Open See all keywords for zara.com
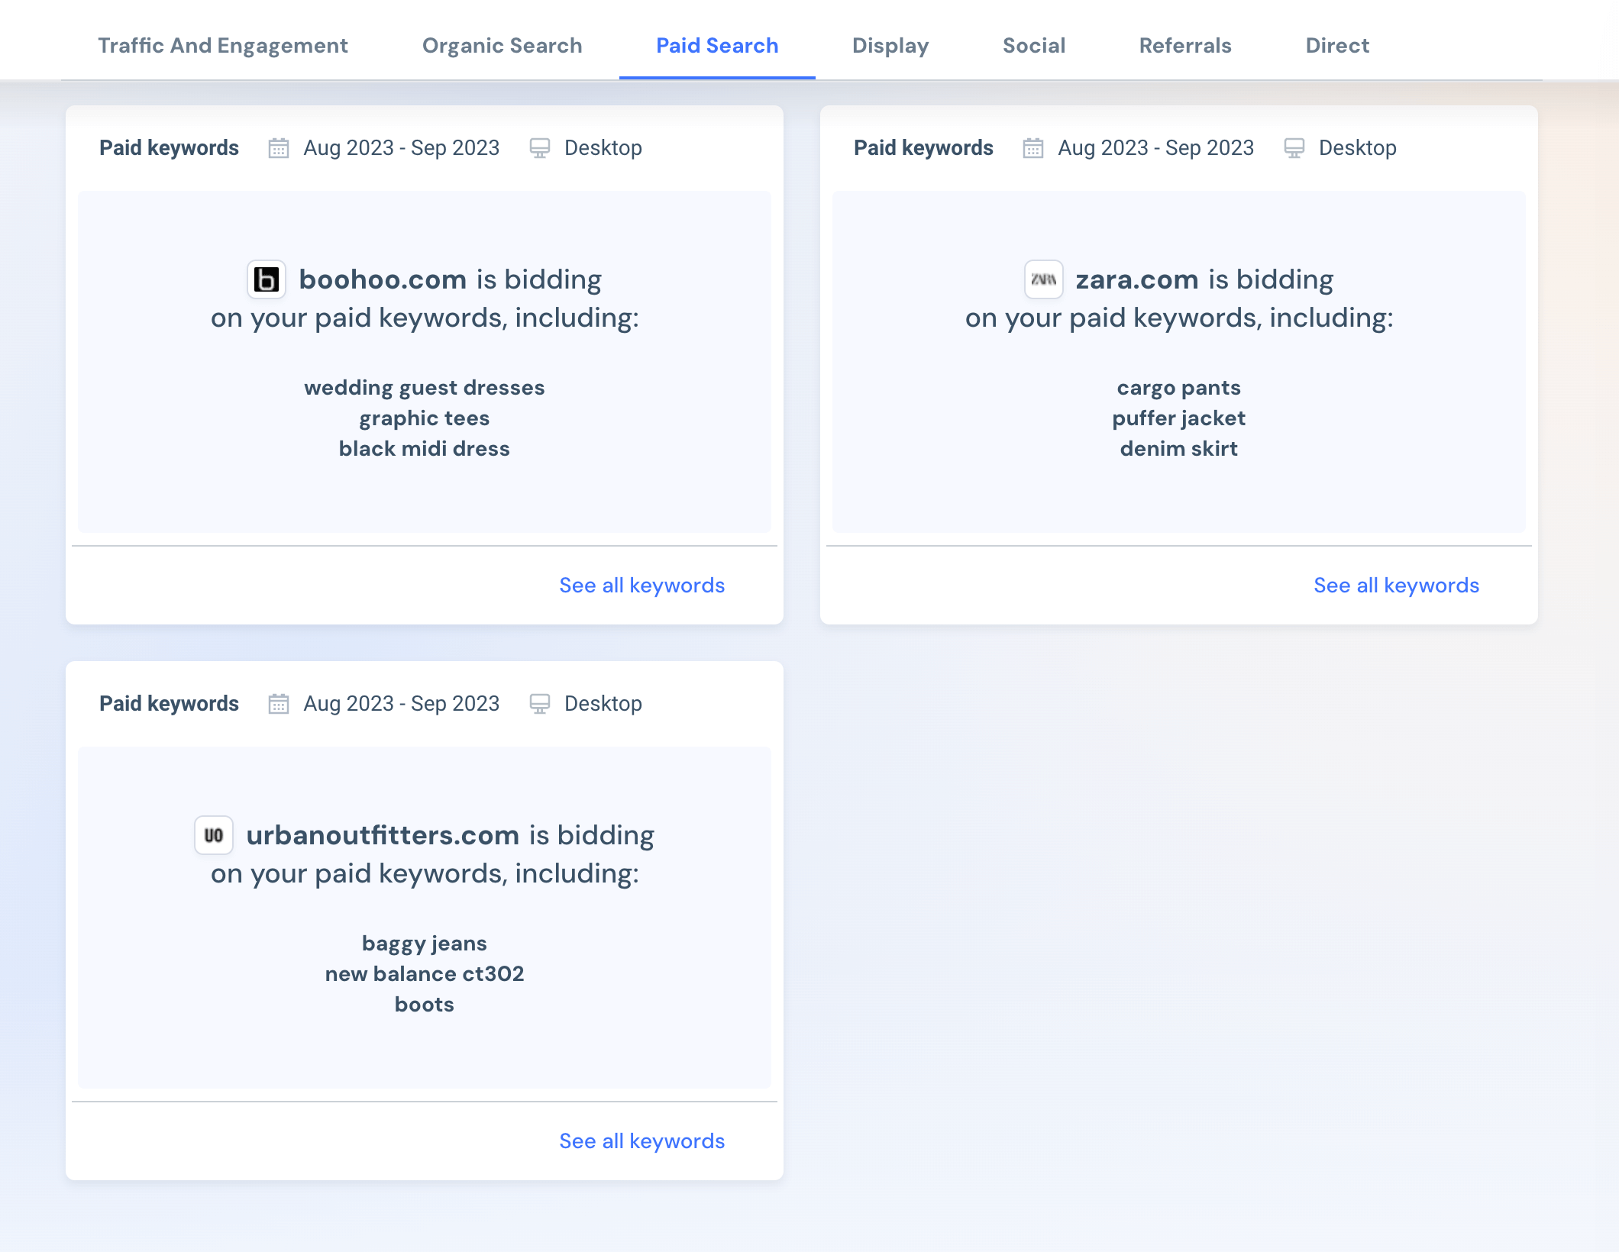 1396,585
